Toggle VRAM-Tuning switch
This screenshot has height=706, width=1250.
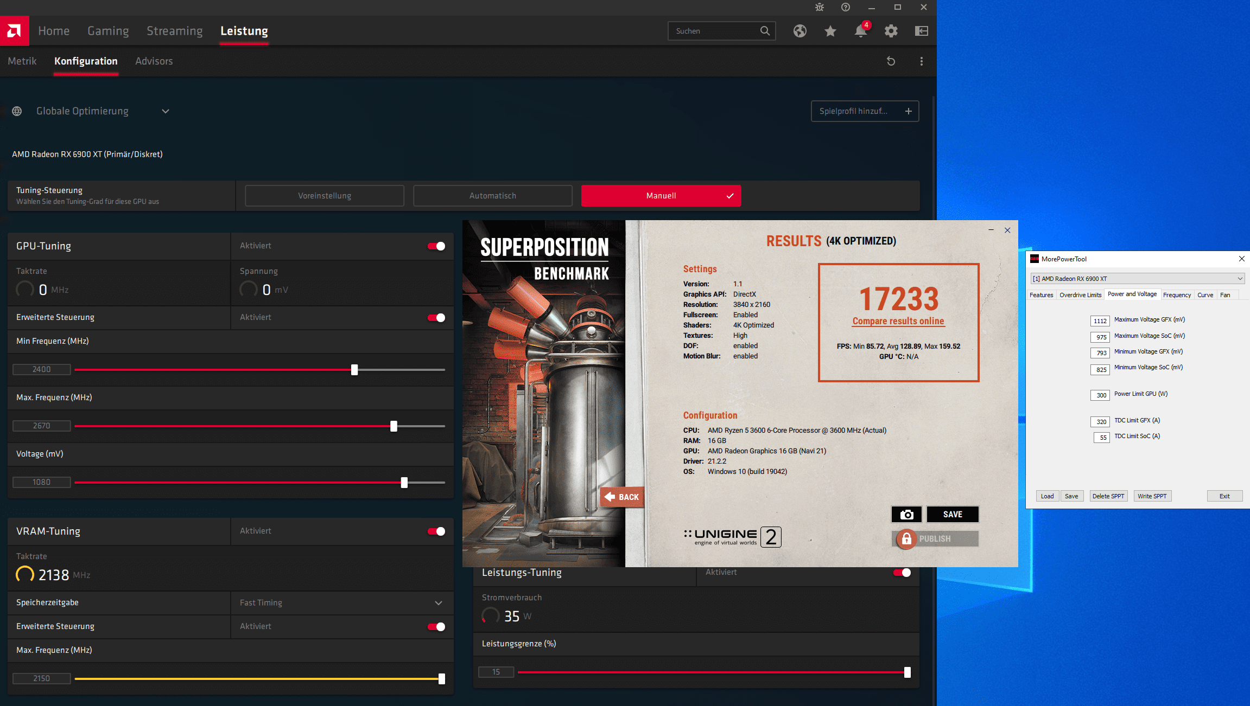[x=436, y=531]
